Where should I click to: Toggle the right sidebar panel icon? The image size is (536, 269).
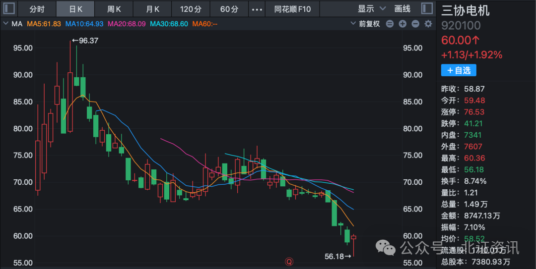[x=426, y=8]
